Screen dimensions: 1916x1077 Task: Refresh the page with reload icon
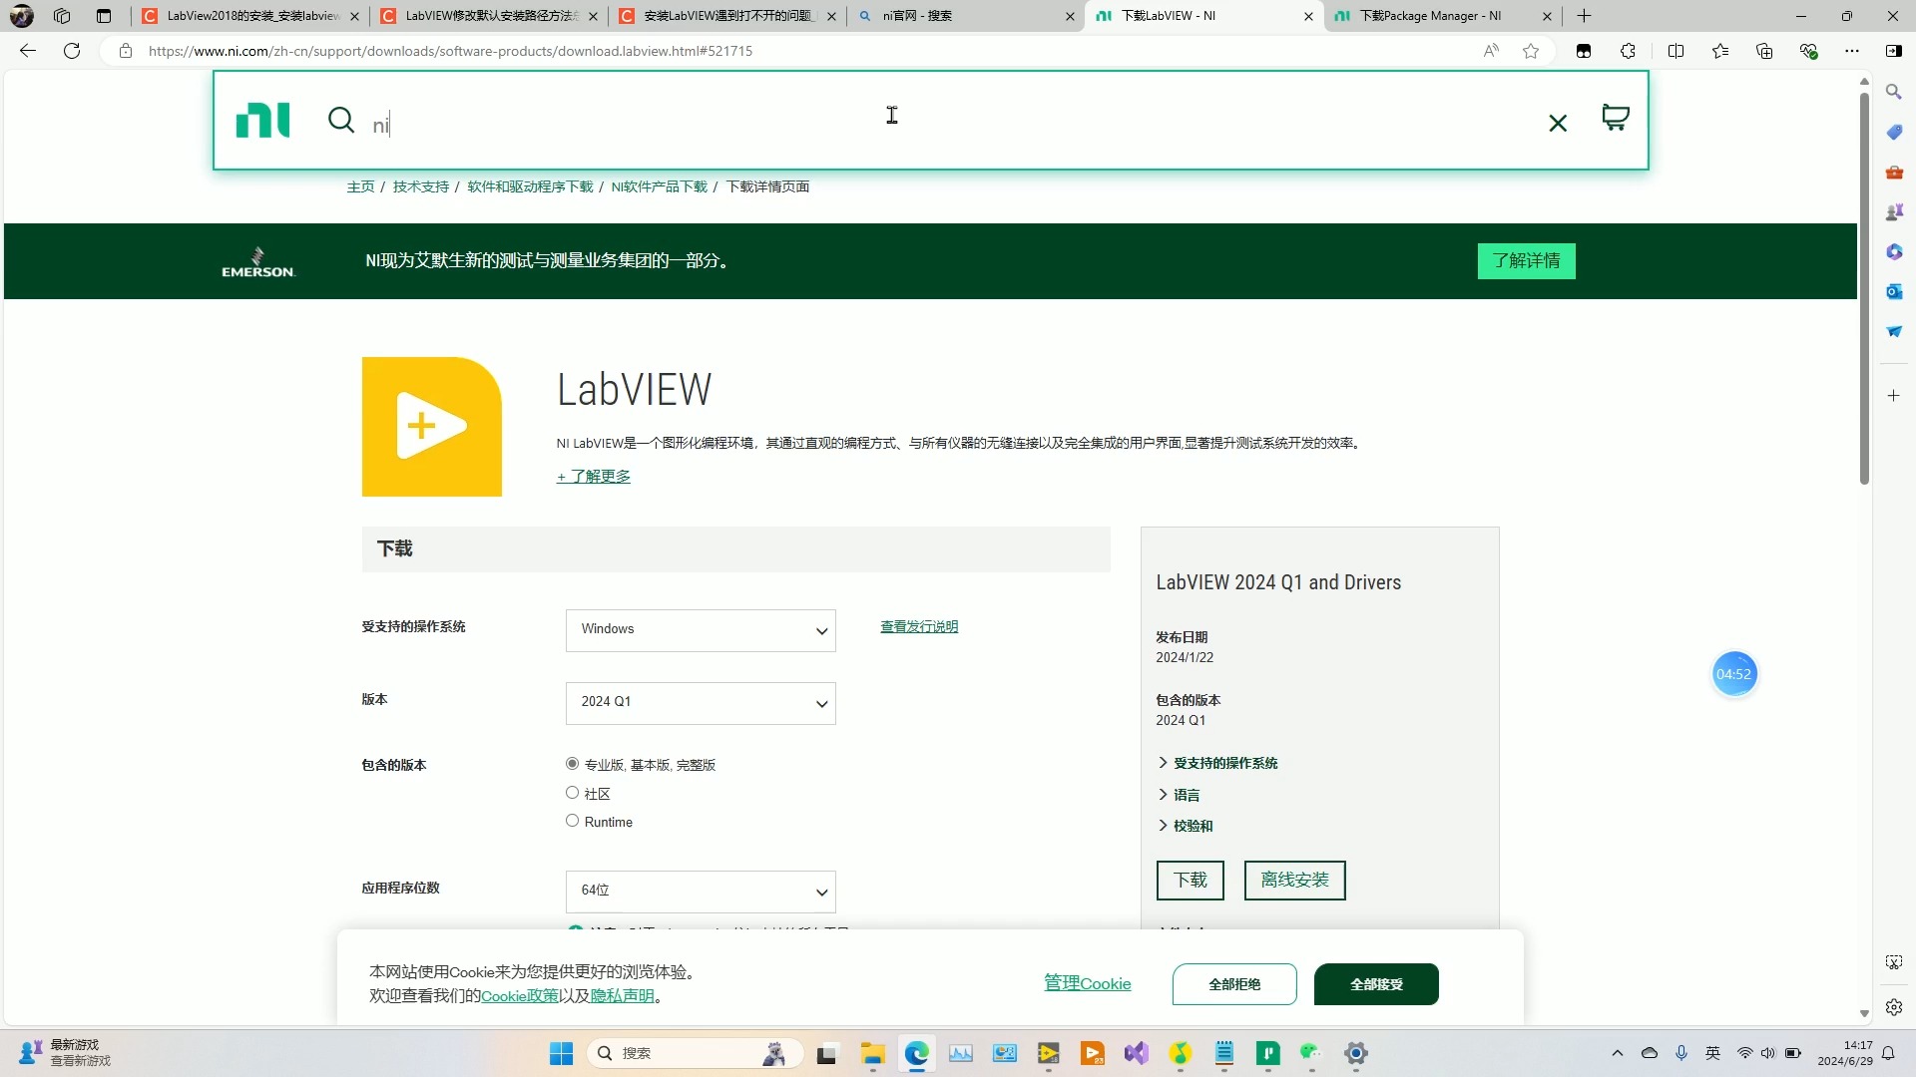[72, 51]
